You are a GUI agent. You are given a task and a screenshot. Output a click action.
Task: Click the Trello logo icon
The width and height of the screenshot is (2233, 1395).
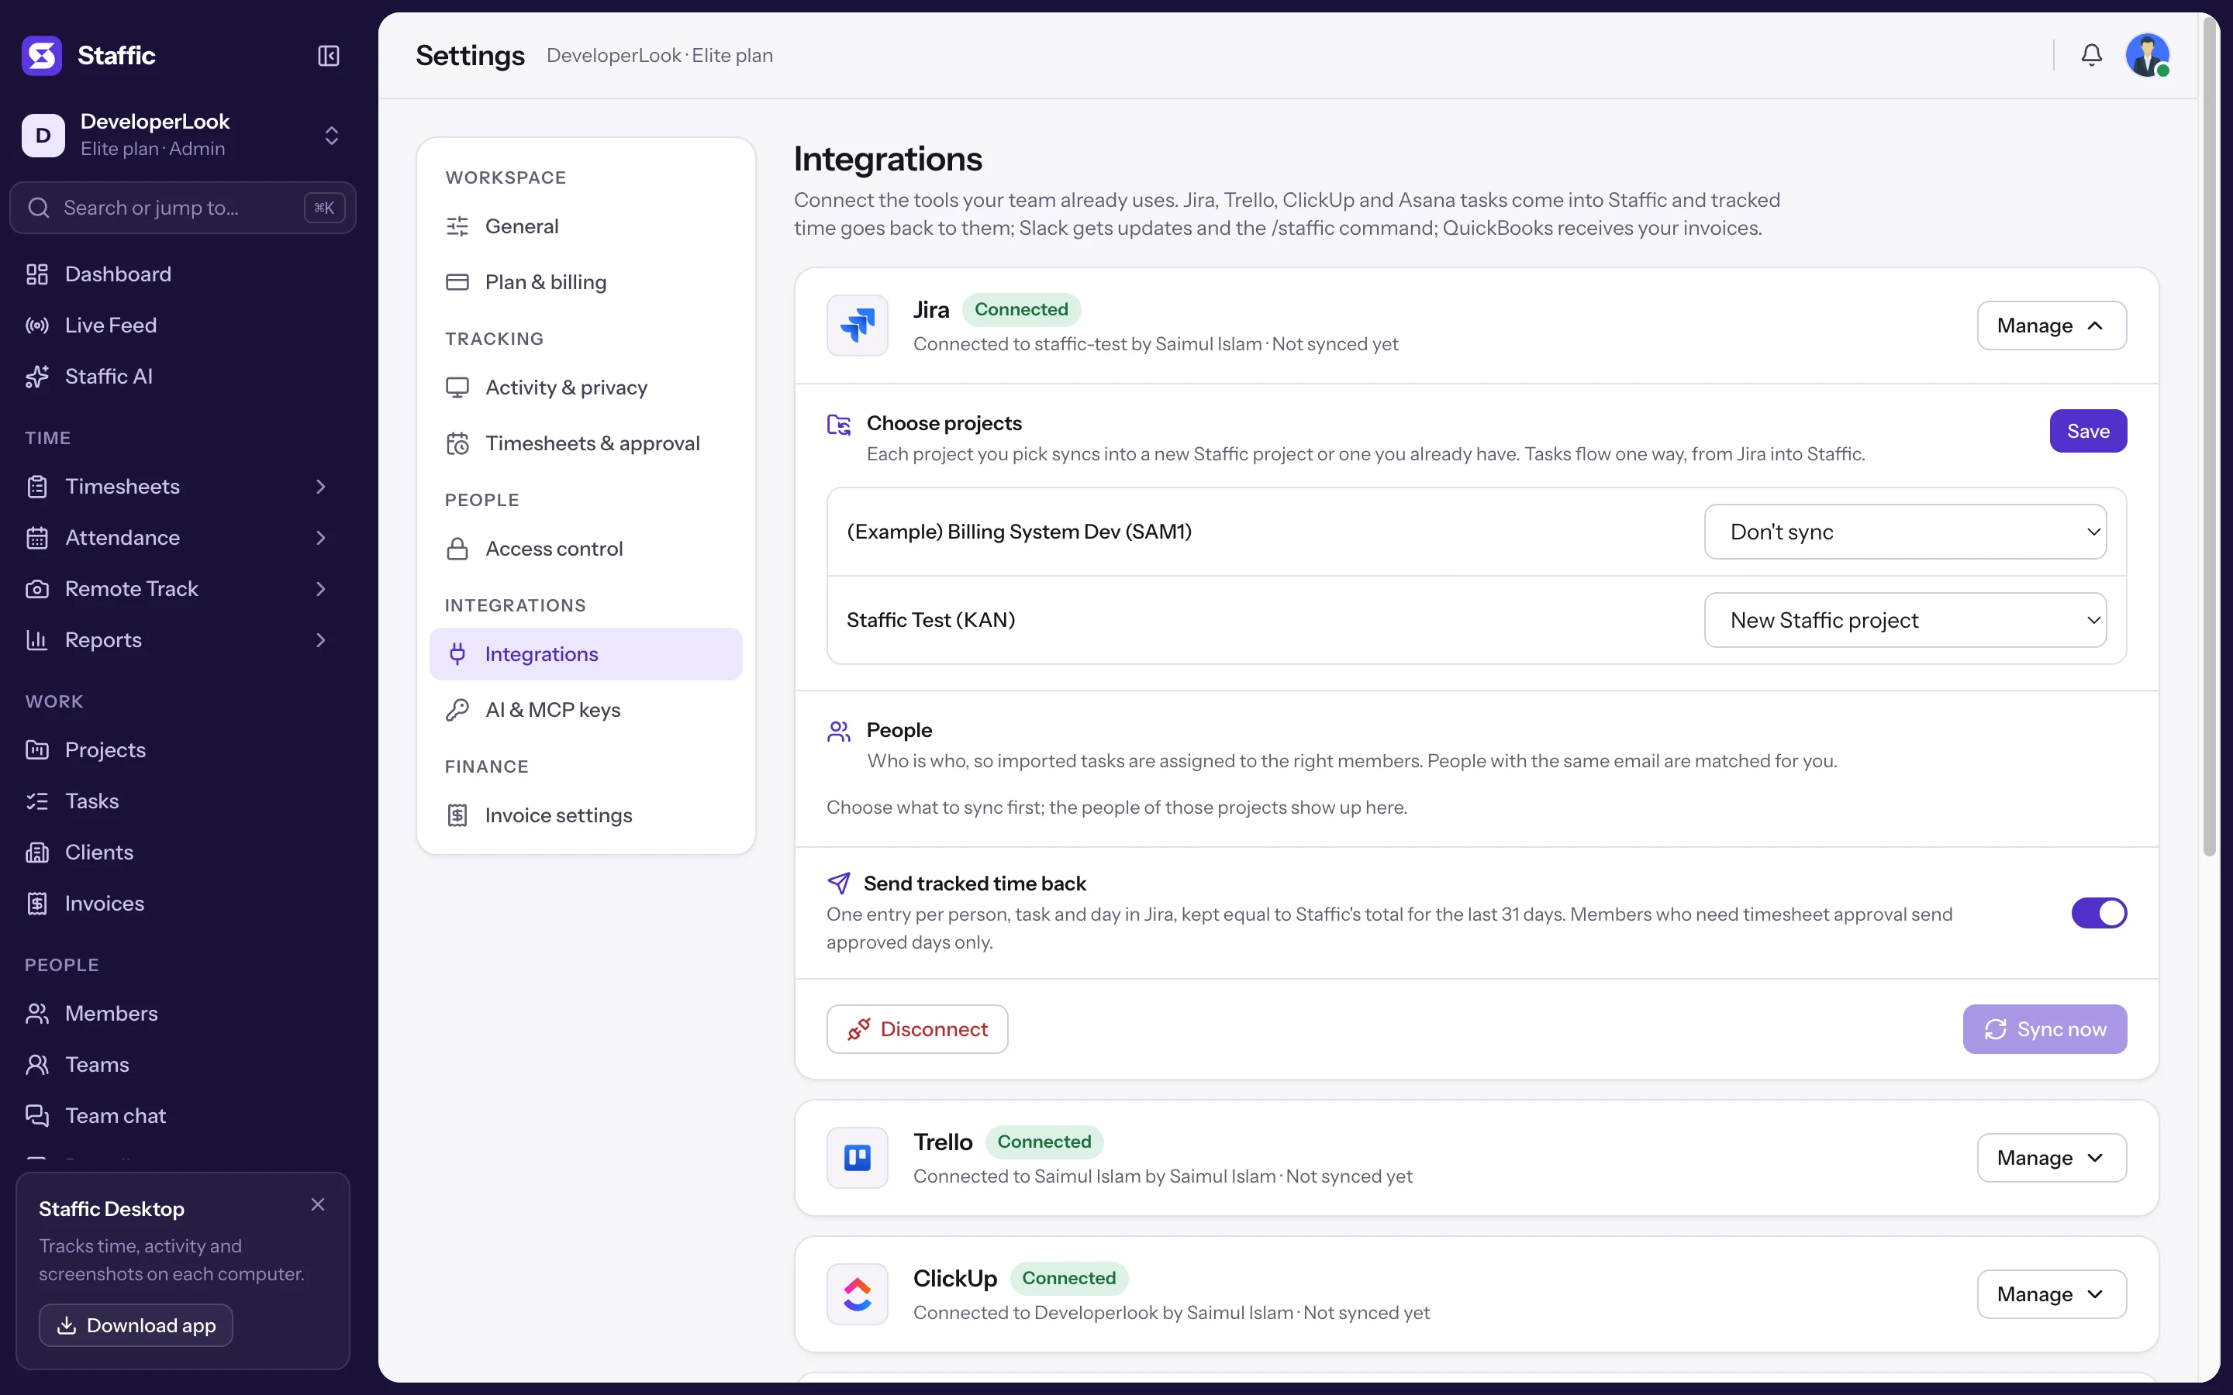point(858,1157)
